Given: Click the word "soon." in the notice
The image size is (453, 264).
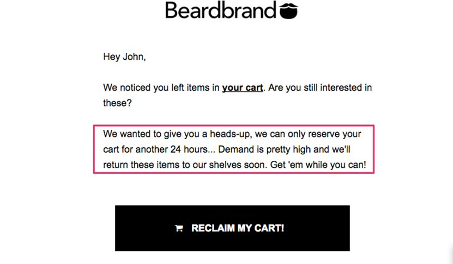Looking at the screenshot, I should 256,165.
